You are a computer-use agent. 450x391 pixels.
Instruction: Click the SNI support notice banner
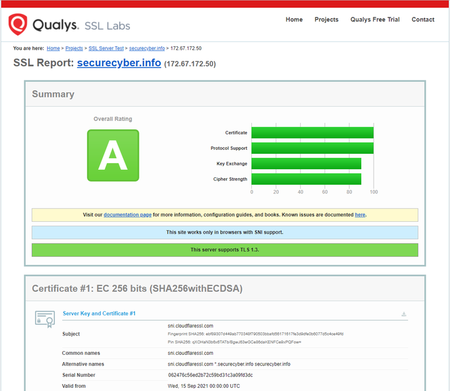pos(225,232)
